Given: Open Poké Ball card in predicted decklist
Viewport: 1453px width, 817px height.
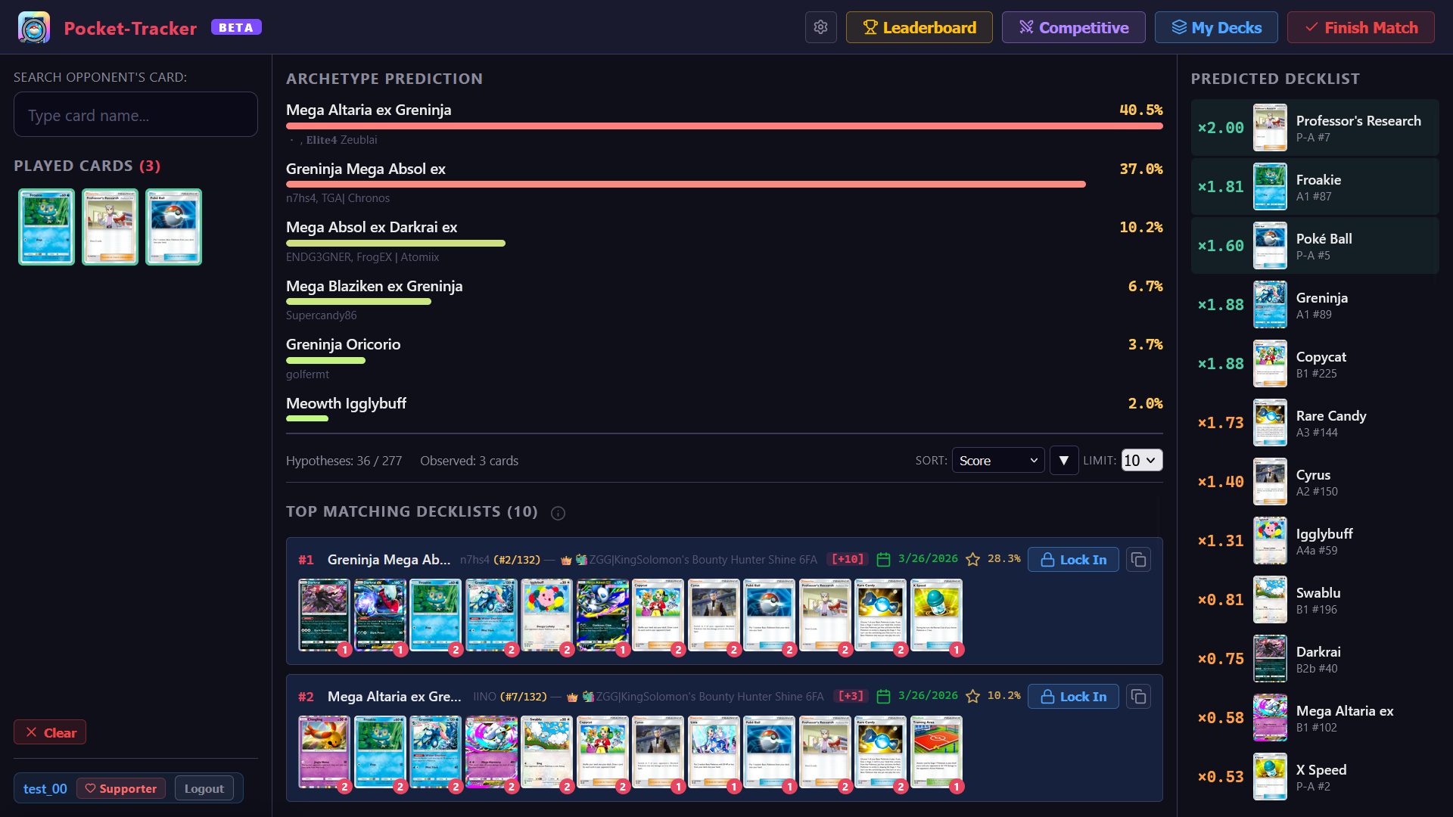Looking at the screenshot, I should click(x=1315, y=246).
